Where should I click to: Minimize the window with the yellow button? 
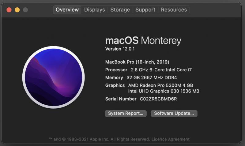tap(17, 10)
